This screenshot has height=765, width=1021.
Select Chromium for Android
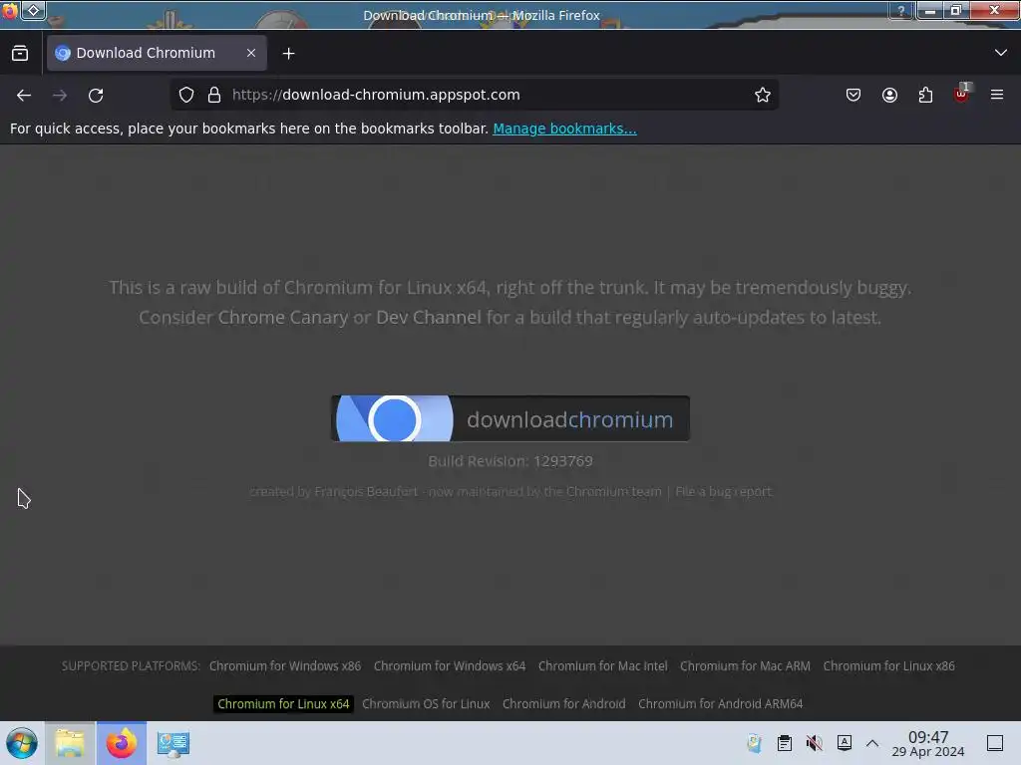click(x=564, y=704)
